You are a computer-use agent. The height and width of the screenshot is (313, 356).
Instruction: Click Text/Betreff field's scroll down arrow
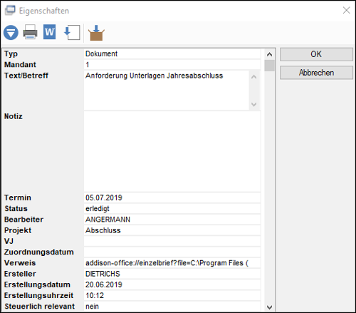pyautogui.click(x=254, y=104)
